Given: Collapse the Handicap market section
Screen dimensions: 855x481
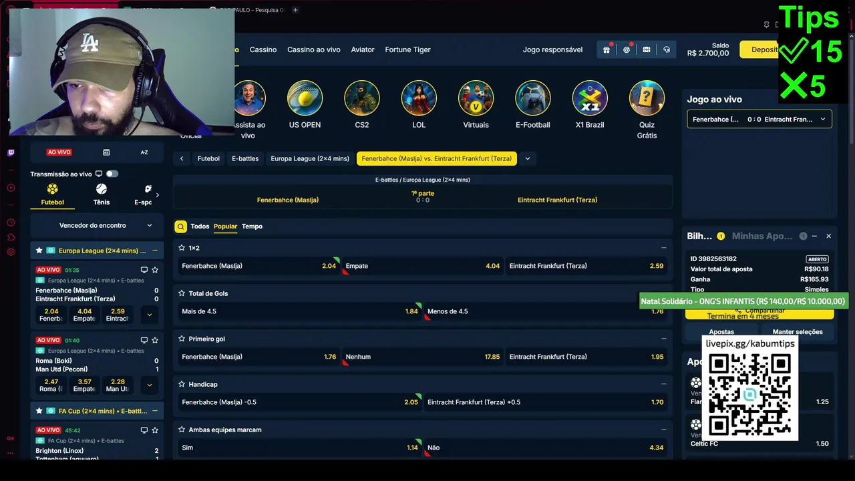Looking at the screenshot, I should coord(663,384).
